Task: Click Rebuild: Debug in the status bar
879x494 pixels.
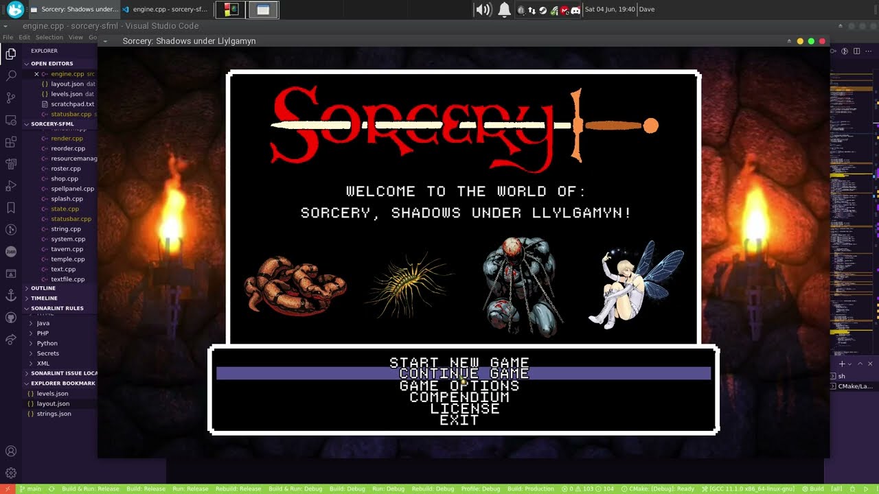Action: coord(433,489)
